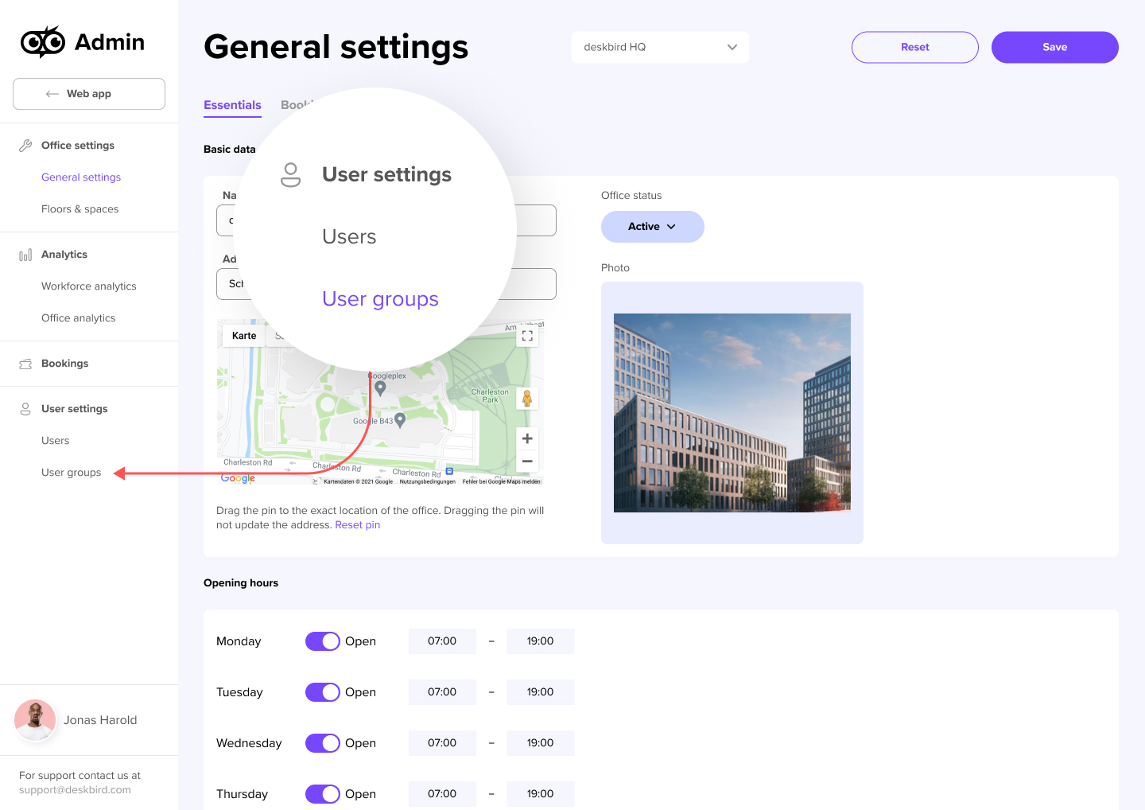
Task: Click Bookings section in sidebar
Action: (x=65, y=364)
